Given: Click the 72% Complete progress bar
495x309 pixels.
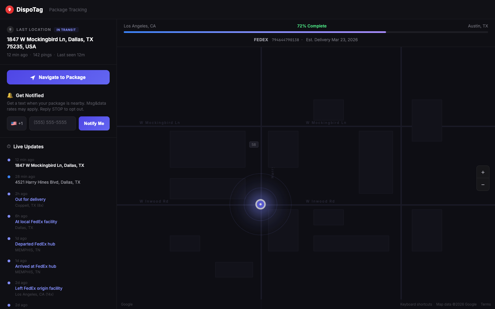Looking at the screenshot, I should click(x=306, y=32).
